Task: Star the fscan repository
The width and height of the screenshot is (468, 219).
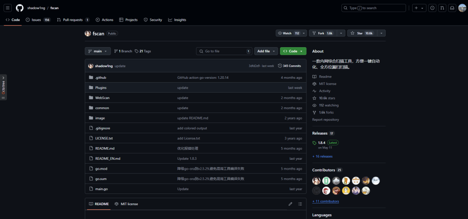Action: [x=362, y=33]
